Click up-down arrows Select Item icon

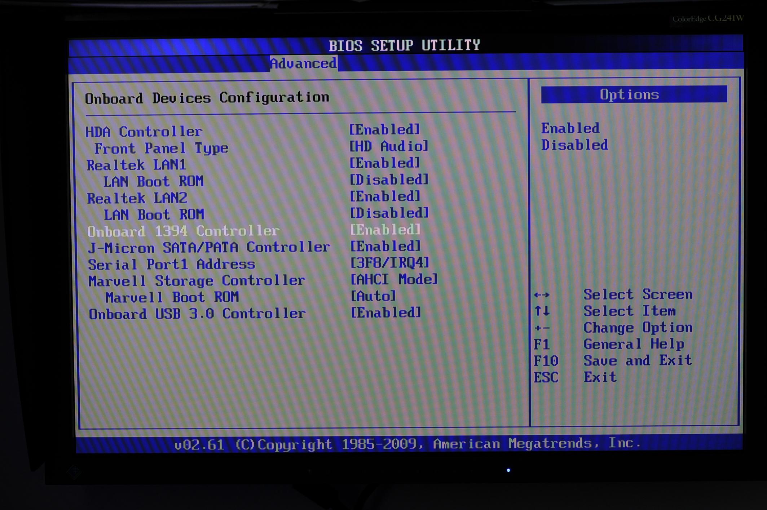542,311
